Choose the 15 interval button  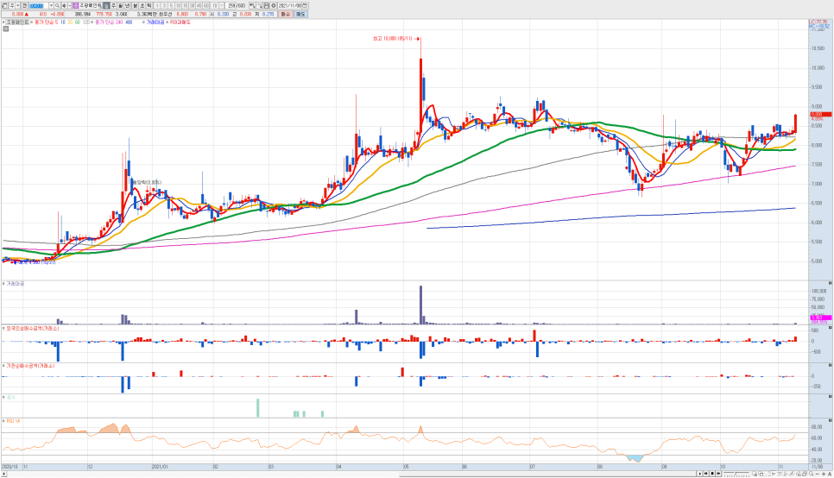point(185,5)
